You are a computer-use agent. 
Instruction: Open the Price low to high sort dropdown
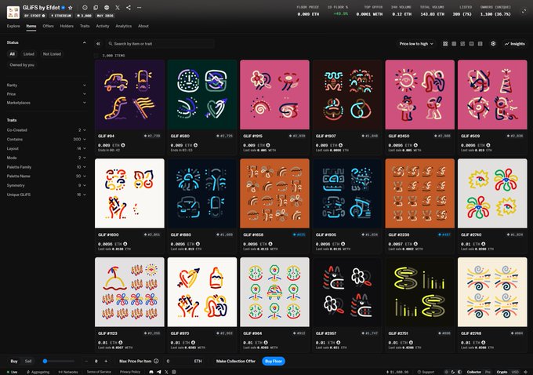pyautogui.click(x=416, y=44)
